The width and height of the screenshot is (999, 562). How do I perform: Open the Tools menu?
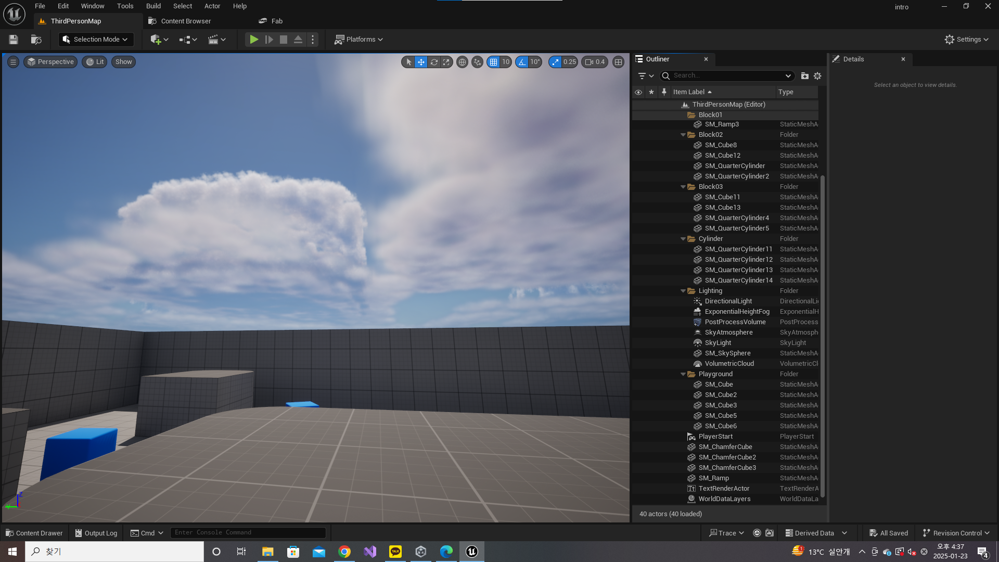tap(125, 6)
